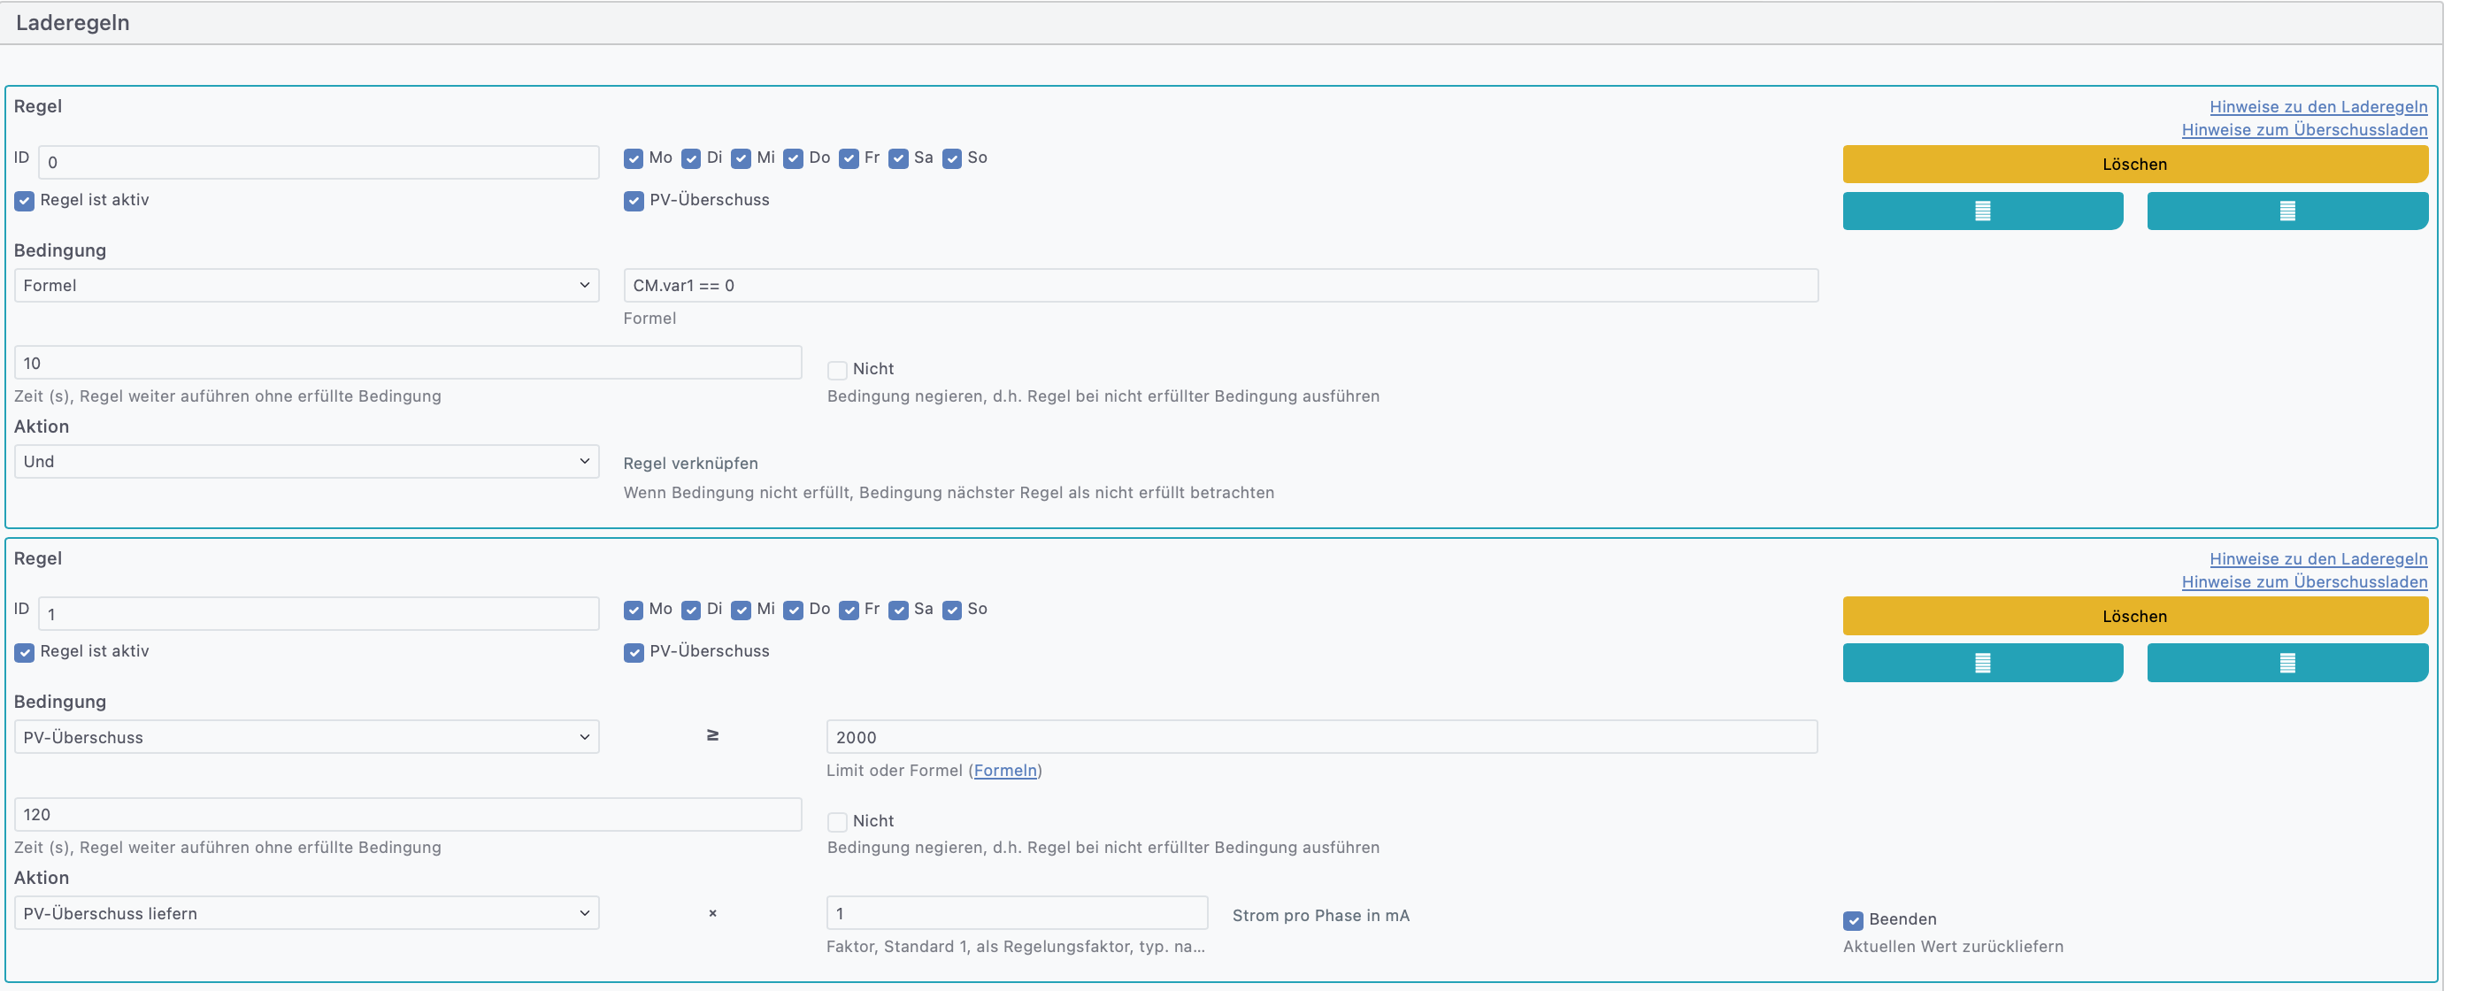This screenshot has height=991, width=2467.
Task: Toggle So weekday in rule 0
Action: click(x=952, y=159)
